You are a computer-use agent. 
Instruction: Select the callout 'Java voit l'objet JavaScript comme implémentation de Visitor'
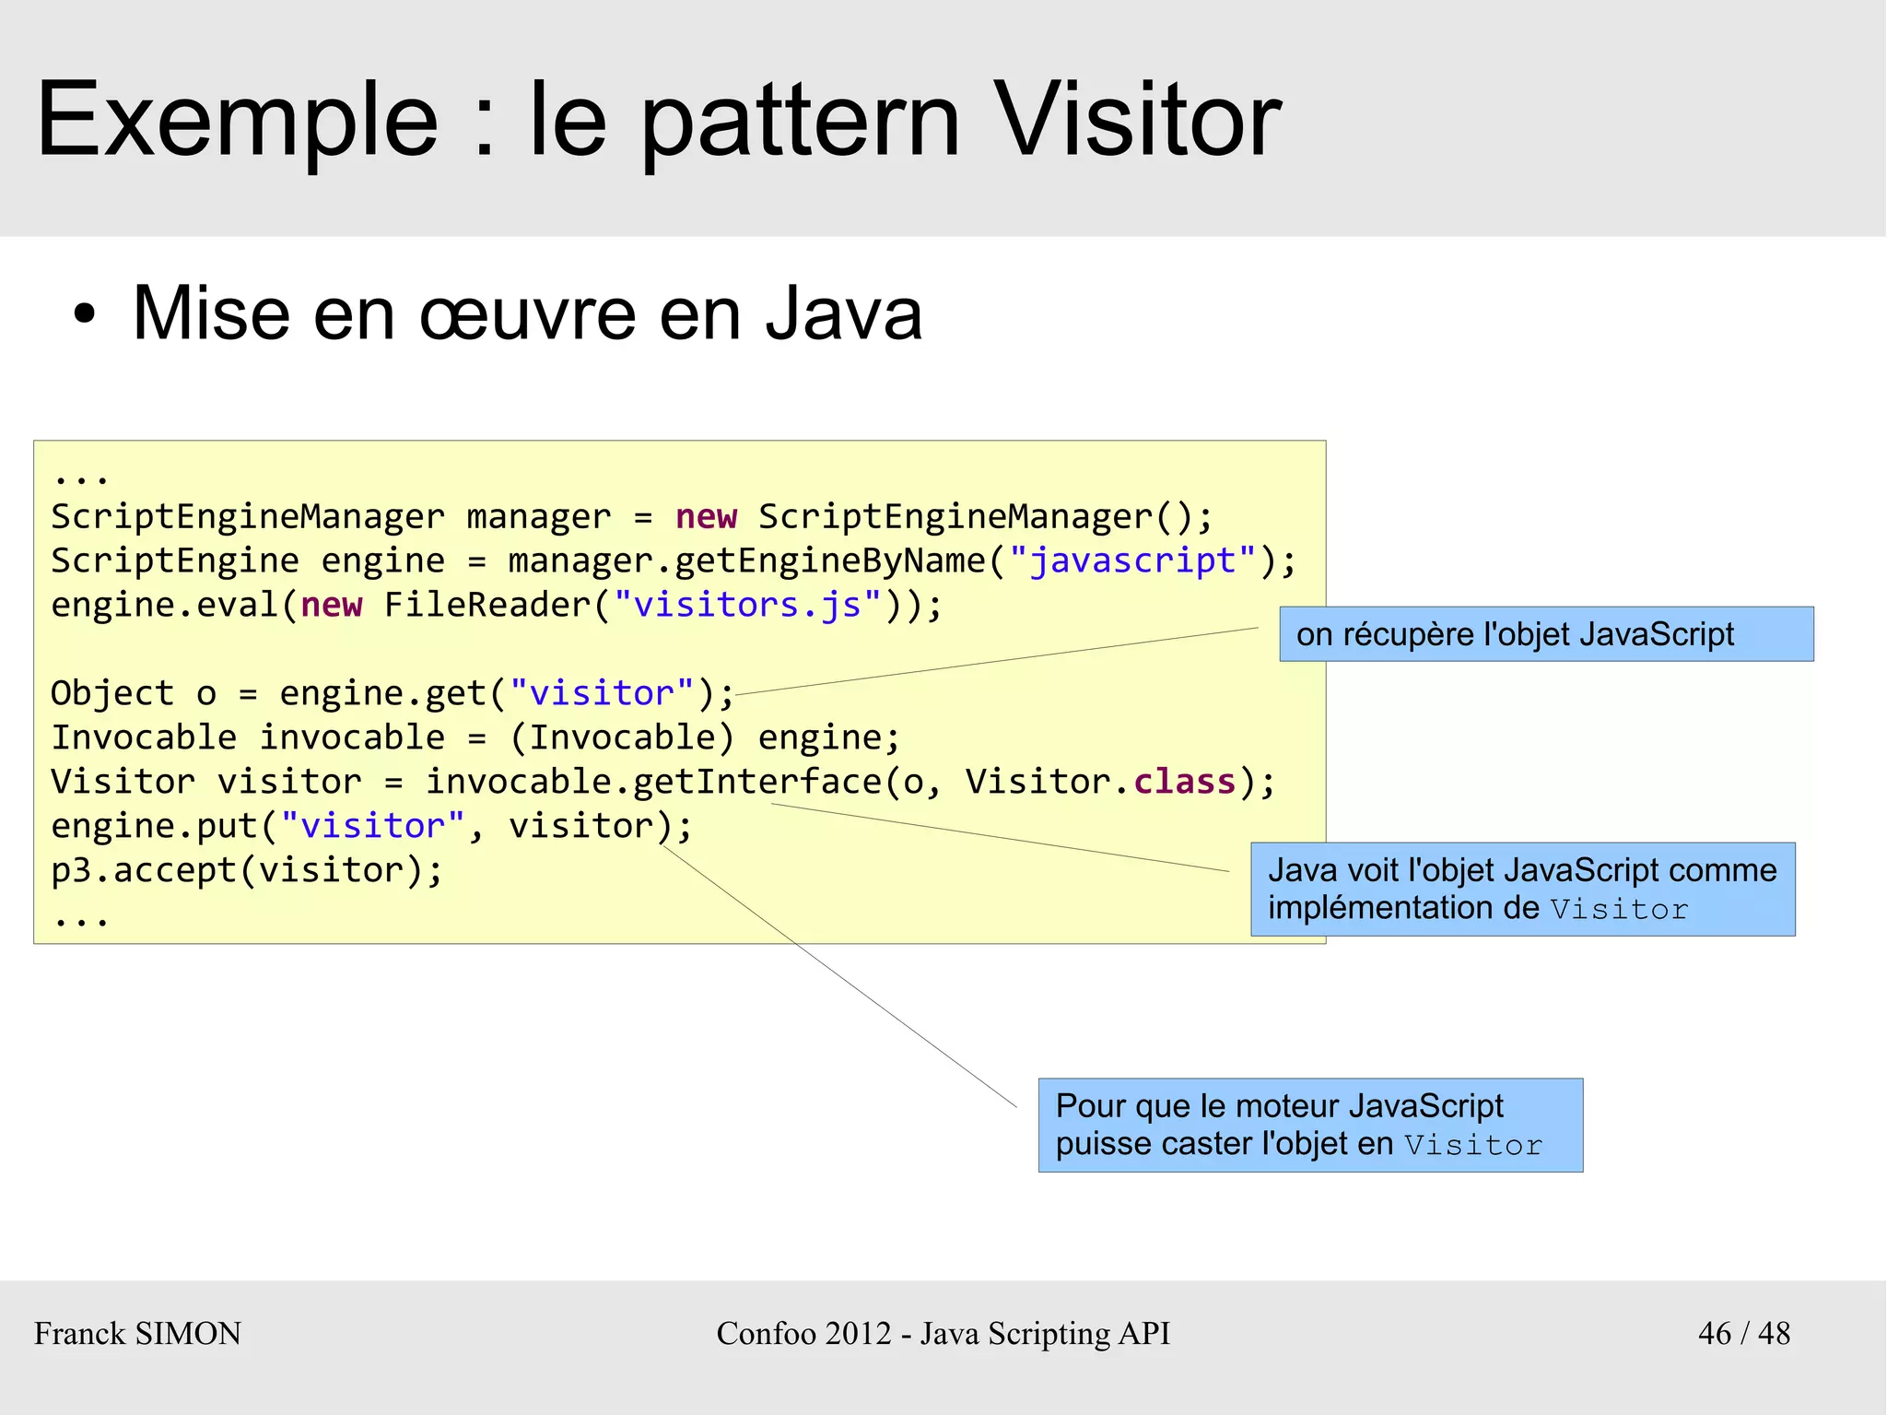(1522, 890)
